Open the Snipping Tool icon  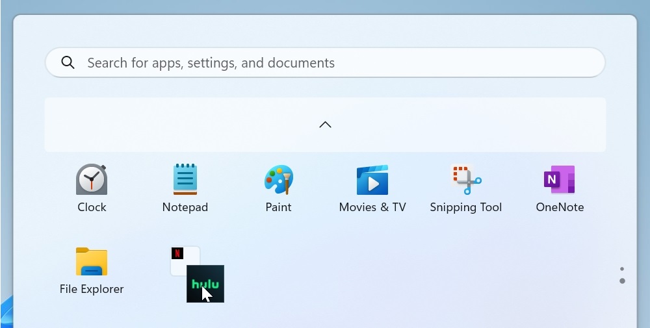(466, 179)
